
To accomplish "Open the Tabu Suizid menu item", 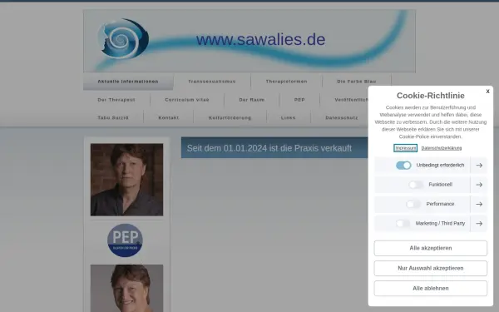I will click(x=113, y=117).
